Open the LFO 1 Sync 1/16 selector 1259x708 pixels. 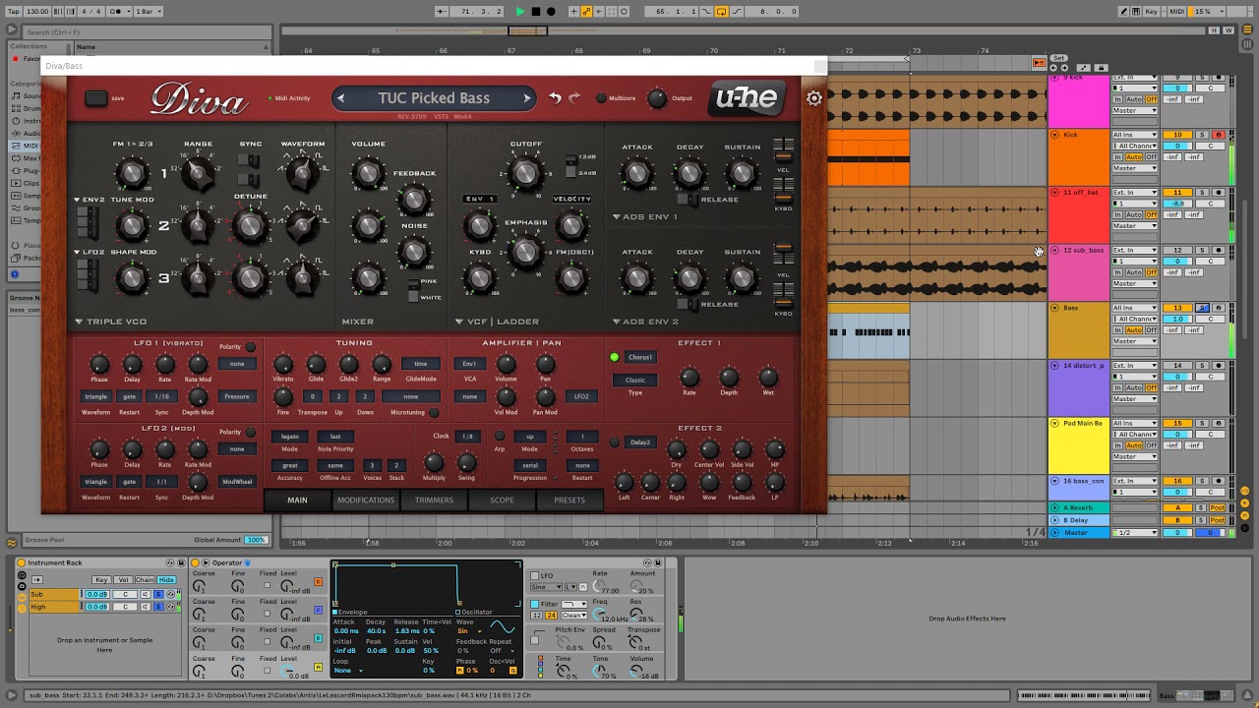click(x=161, y=396)
